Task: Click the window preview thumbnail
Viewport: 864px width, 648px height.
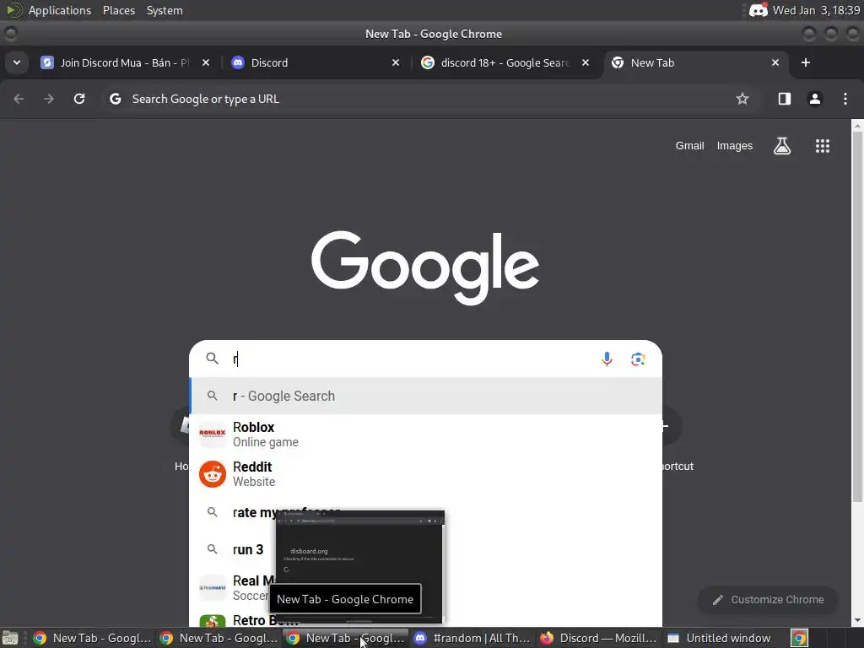Action: pyautogui.click(x=359, y=568)
